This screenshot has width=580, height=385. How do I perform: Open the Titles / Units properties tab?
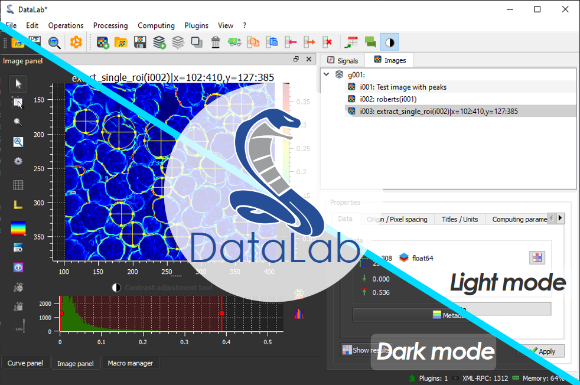(460, 219)
